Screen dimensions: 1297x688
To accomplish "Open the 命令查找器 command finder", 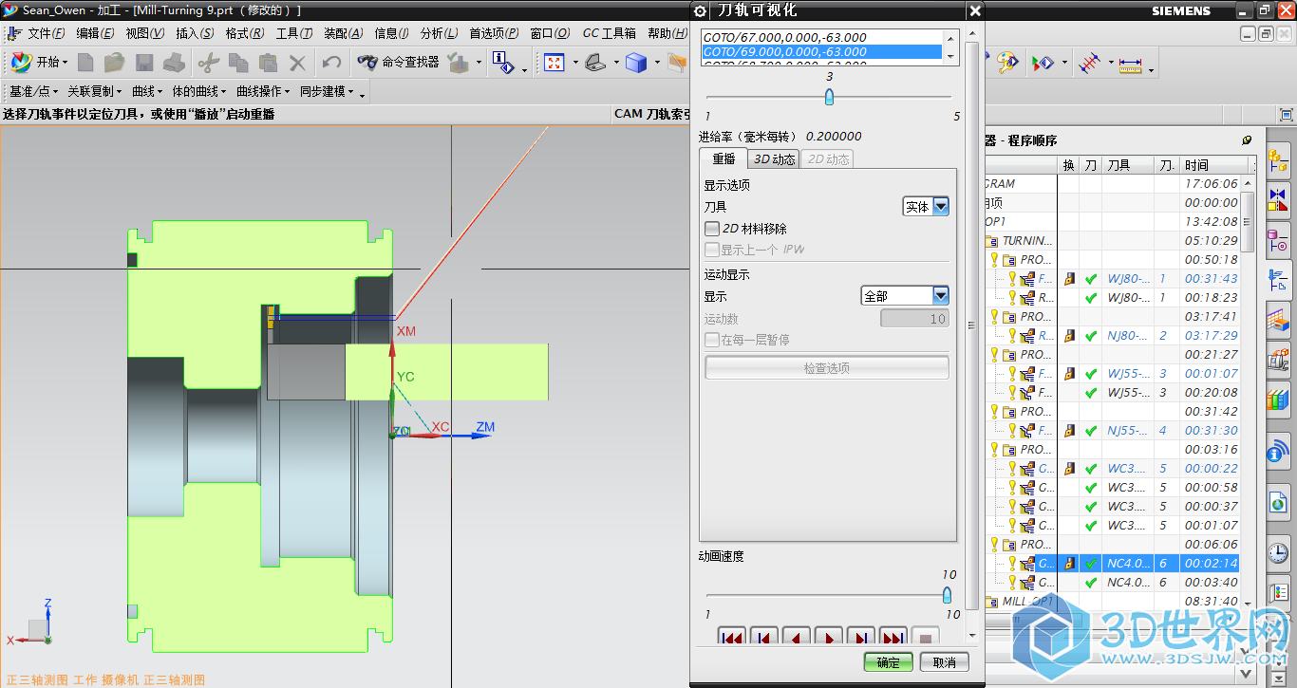I will pyautogui.click(x=399, y=63).
